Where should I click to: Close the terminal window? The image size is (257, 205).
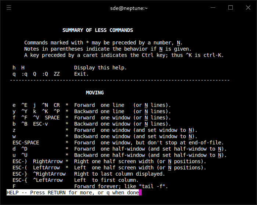[x=248, y=8]
